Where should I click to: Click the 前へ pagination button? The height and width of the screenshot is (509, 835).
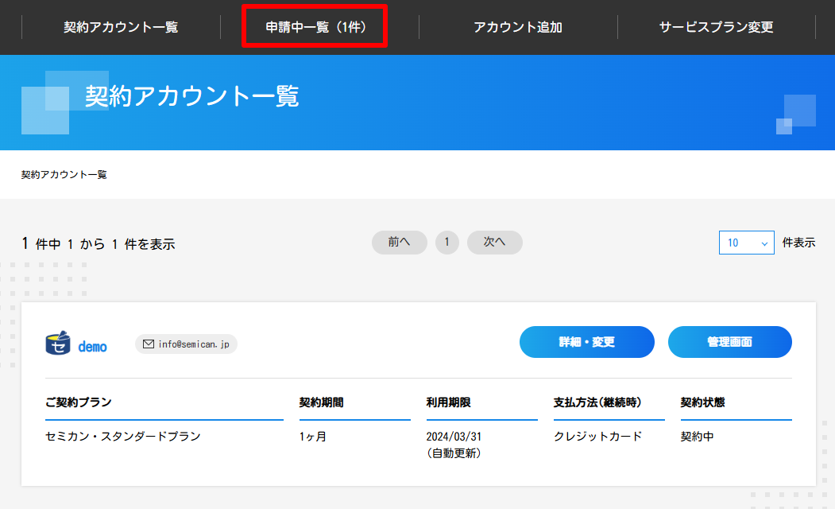pyautogui.click(x=400, y=243)
